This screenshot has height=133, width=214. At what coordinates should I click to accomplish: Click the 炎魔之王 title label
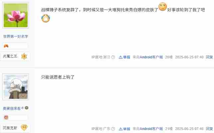tap(10, 56)
